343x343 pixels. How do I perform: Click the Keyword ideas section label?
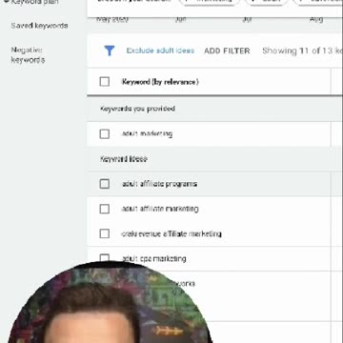(x=124, y=159)
